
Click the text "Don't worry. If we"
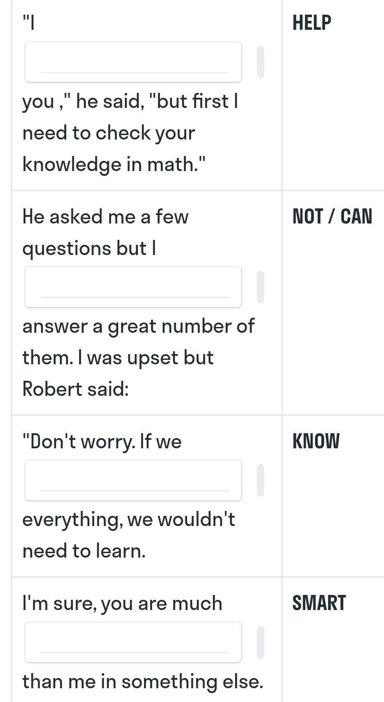(x=102, y=442)
